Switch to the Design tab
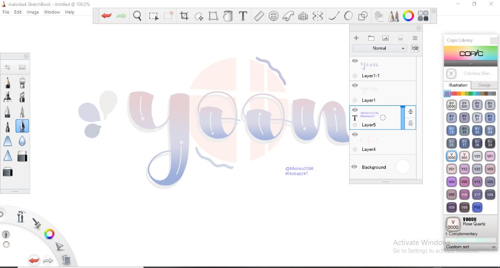500x268 pixels. pyautogui.click(x=484, y=85)
